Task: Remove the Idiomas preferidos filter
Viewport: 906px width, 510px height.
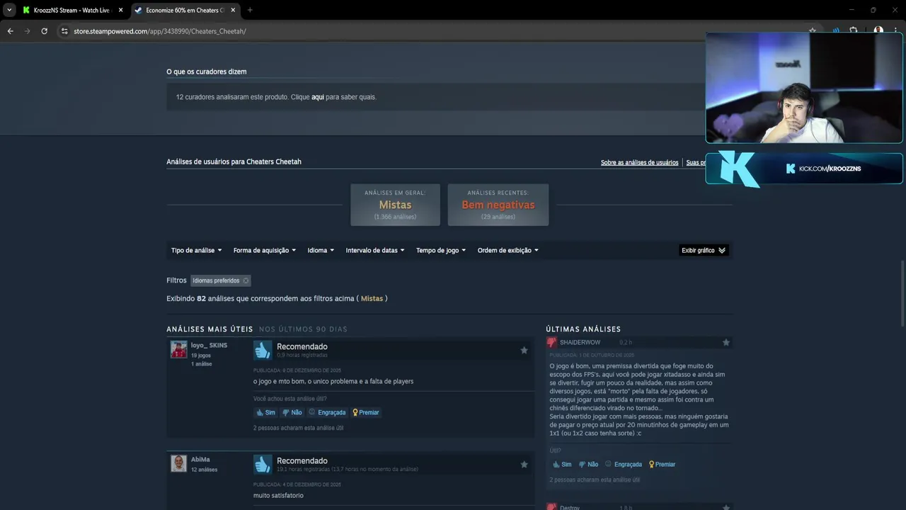Action: point(246,280)
